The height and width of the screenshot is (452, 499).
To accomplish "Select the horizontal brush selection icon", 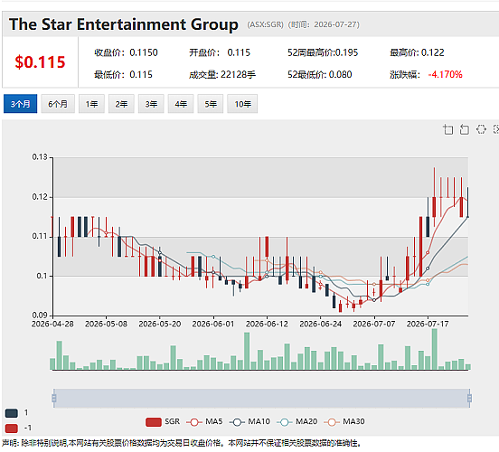I will click(x=481, y=129).
